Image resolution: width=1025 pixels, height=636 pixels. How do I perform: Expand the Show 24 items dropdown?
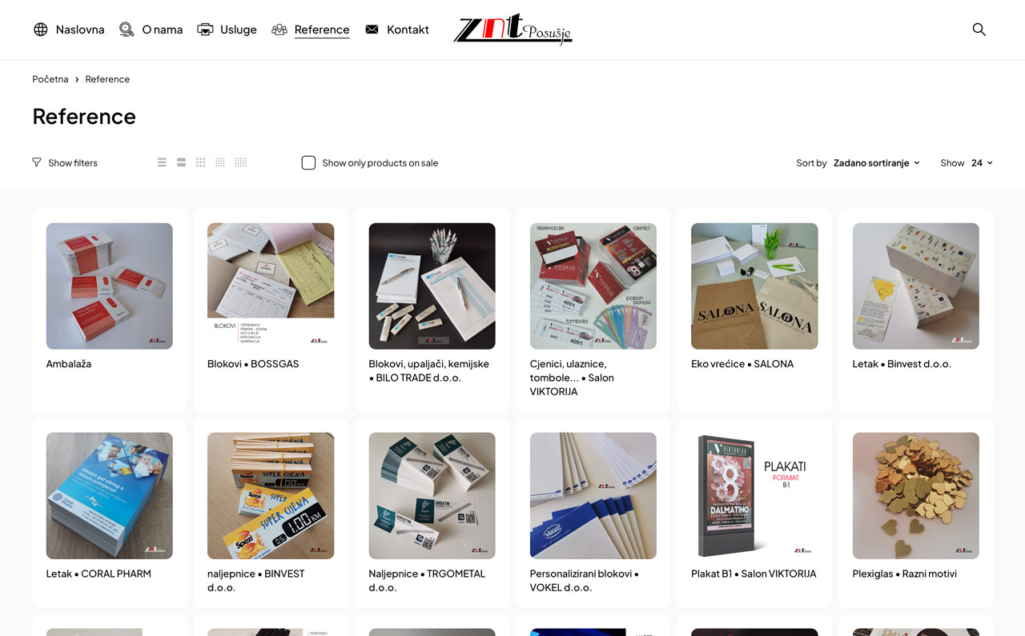point(982,162)
